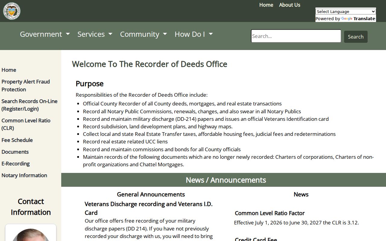Click the Common Level Ratio Factor heading
386x241 pixels.
point(270,213)
